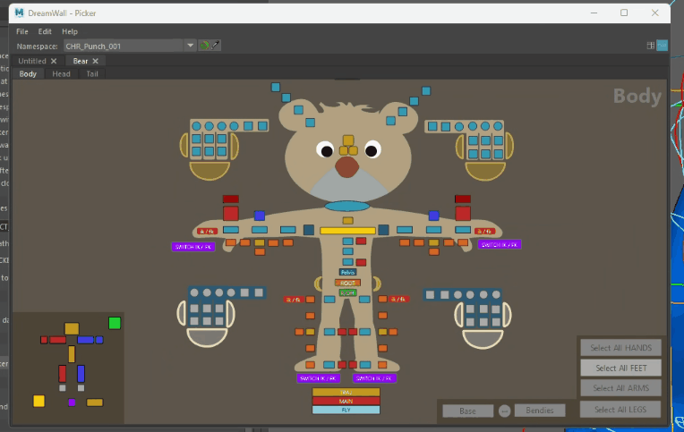Screen dimensions: 684x432
Task: Select the blue neck ellipse control
Action: (x=346, y=206)
